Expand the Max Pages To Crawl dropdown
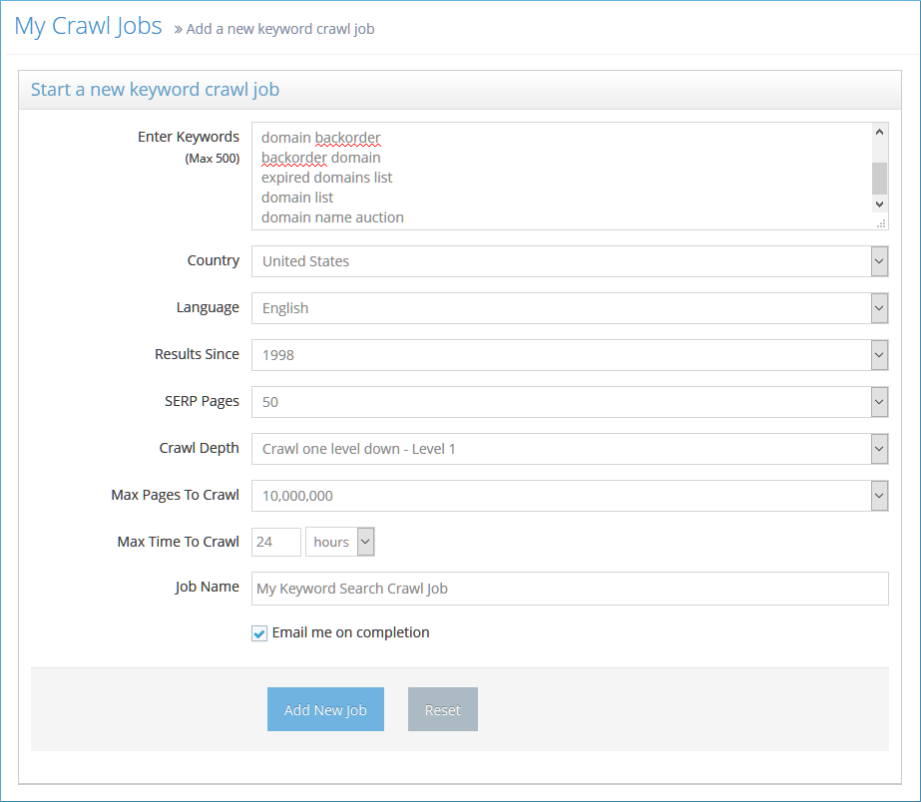This screenshot has height=802, width=921. 570,496
